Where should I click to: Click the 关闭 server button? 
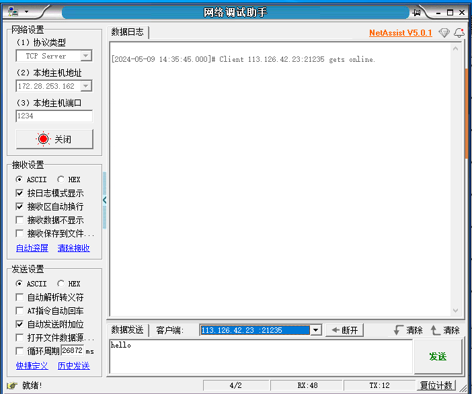54,139
